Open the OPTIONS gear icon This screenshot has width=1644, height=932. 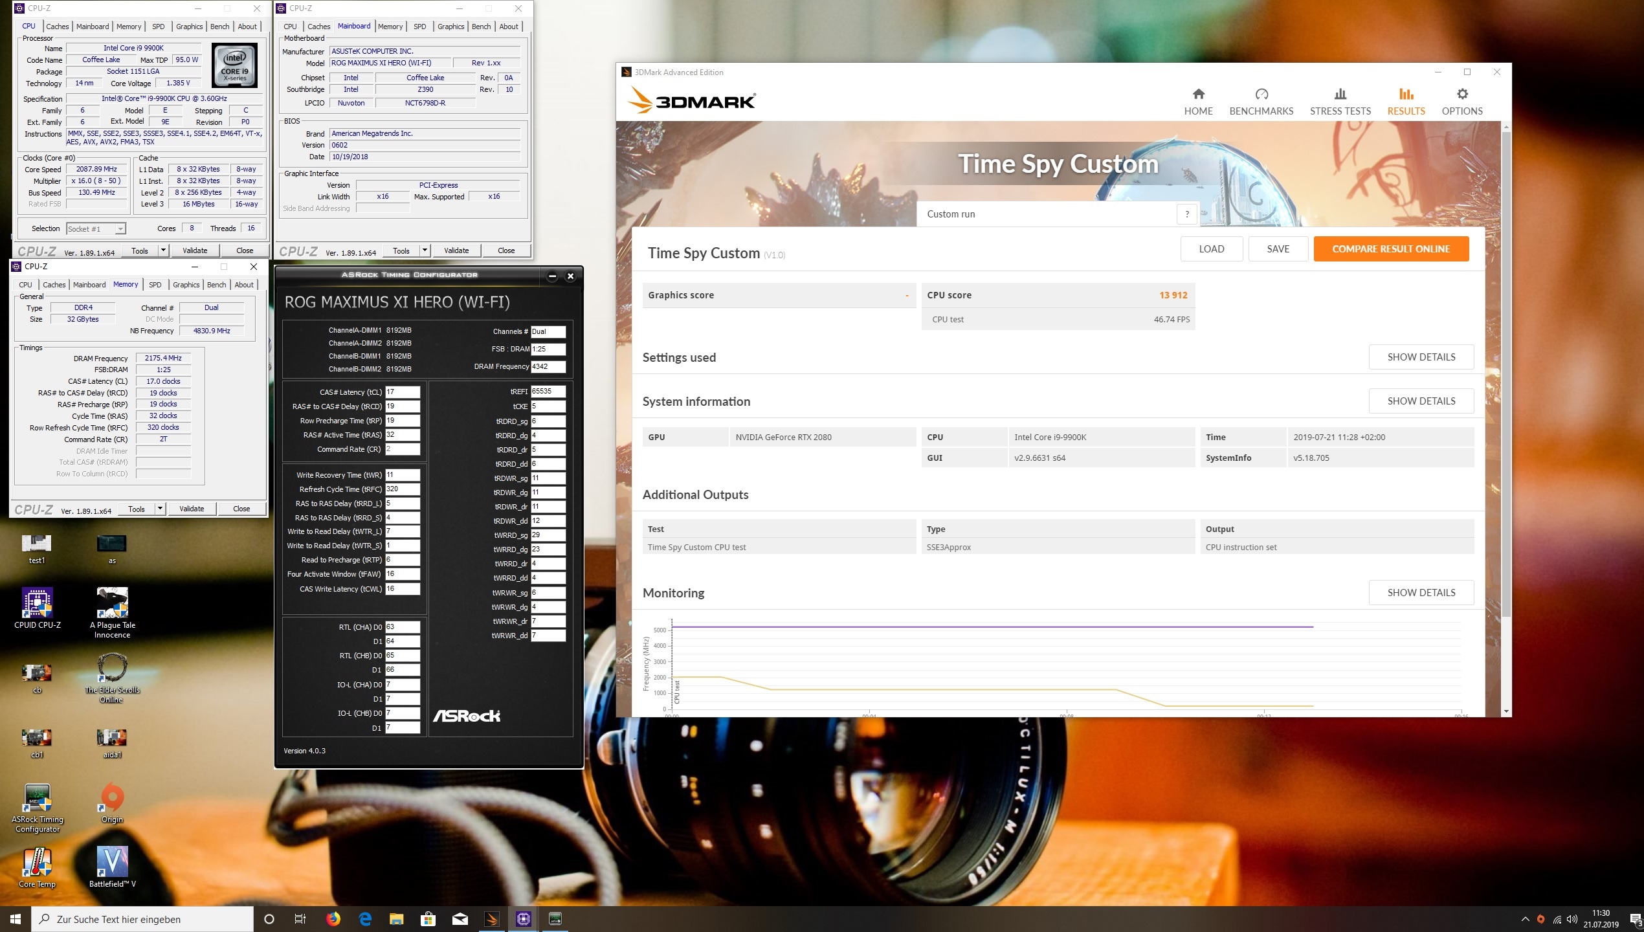pos(1461,94)
